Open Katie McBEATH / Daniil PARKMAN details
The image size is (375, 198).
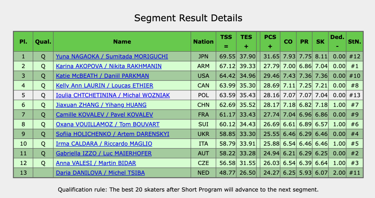[102, 76]
